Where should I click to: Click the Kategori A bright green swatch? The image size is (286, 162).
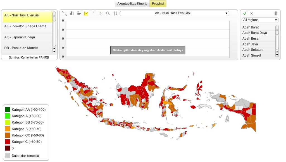point(8,116)
